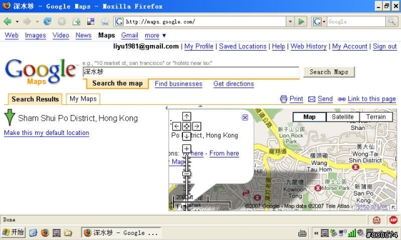
Task: Click the Maps search query field
Action: coord(191,72)
